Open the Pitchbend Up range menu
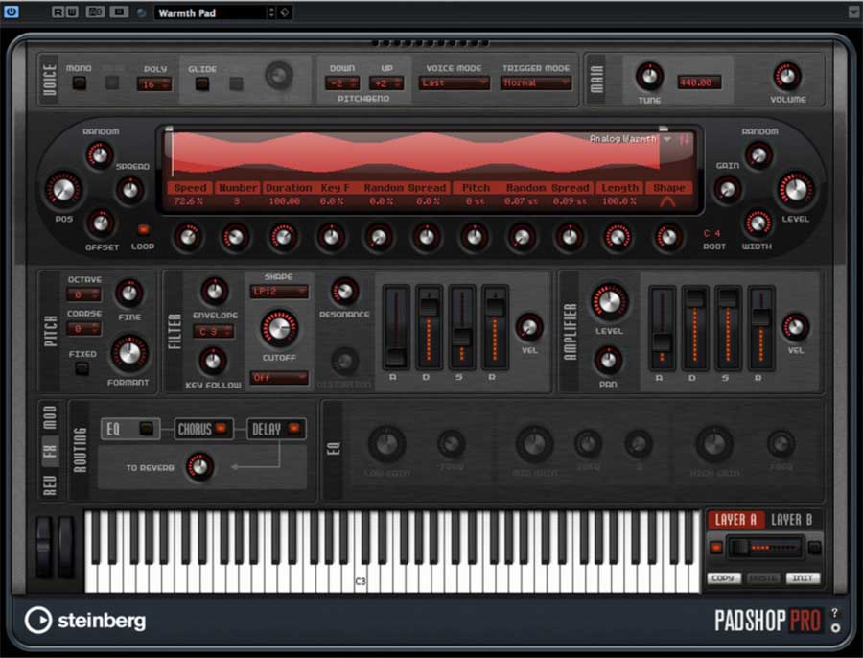The width and height of the screenshot is (863, 658). (386, 83)
